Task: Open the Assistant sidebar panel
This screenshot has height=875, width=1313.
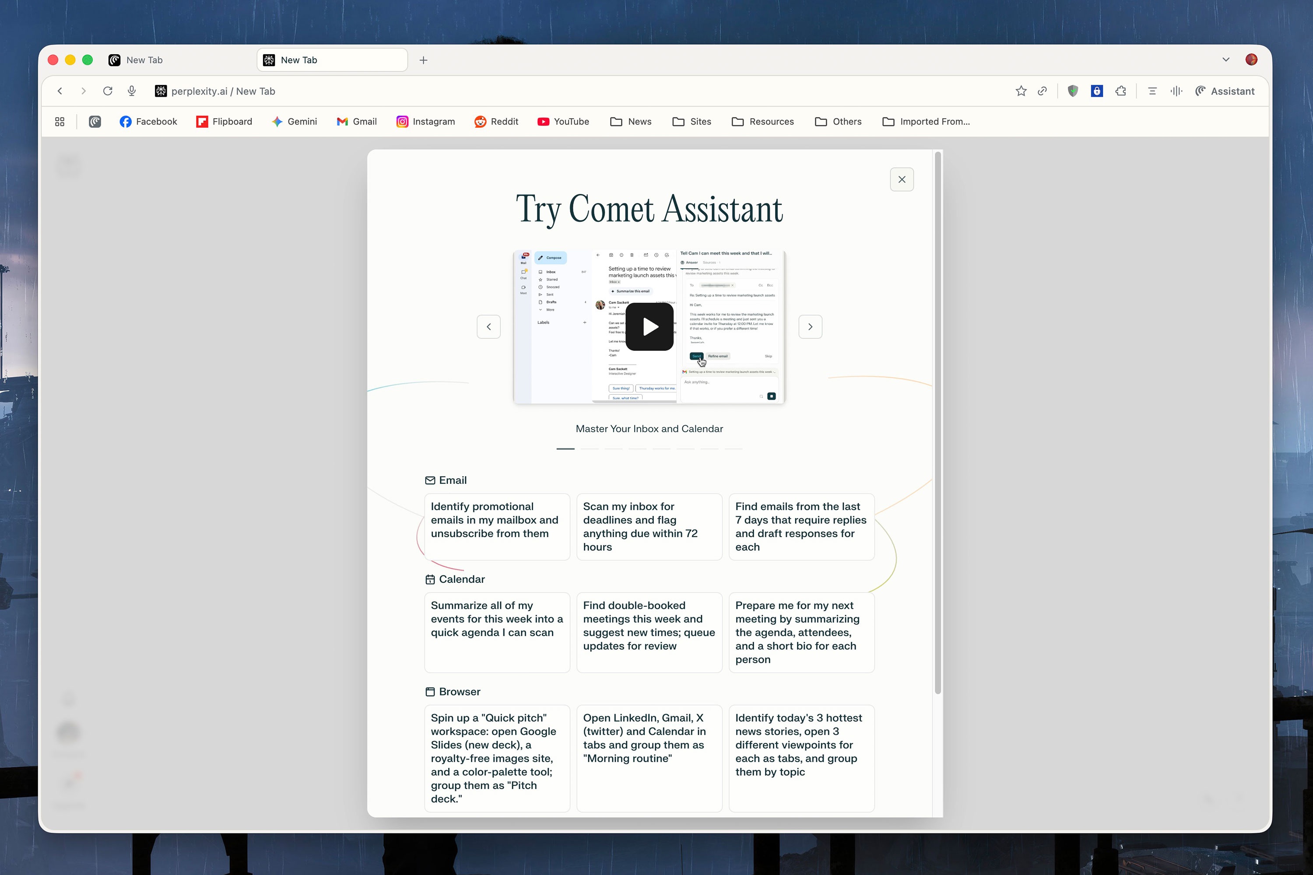Action: (x=1225, y=91)
